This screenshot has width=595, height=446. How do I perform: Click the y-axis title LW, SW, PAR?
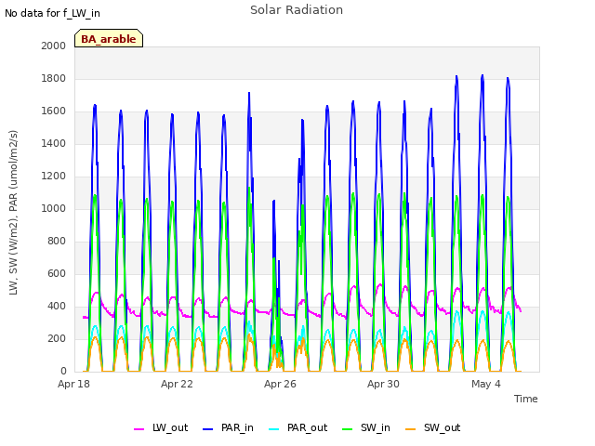coord(13,213)
